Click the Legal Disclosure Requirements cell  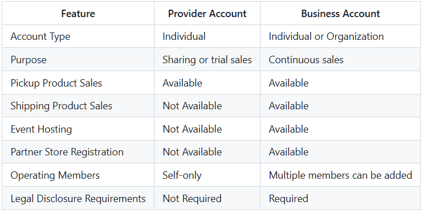(x=78, y=199)
